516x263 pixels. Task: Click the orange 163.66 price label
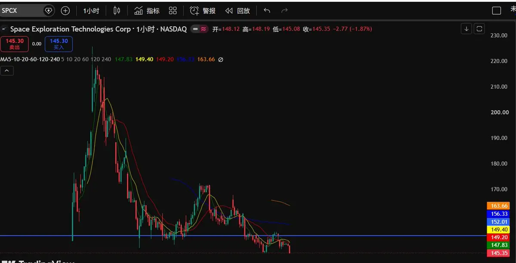(x=498, y=206)
